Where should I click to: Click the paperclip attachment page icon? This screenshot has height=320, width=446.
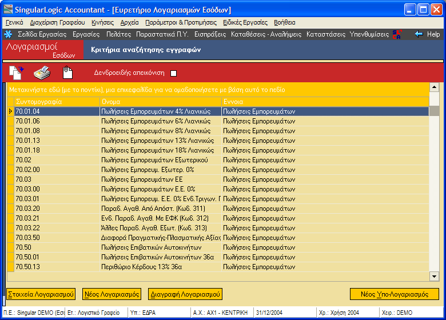(x=67, y=73)
